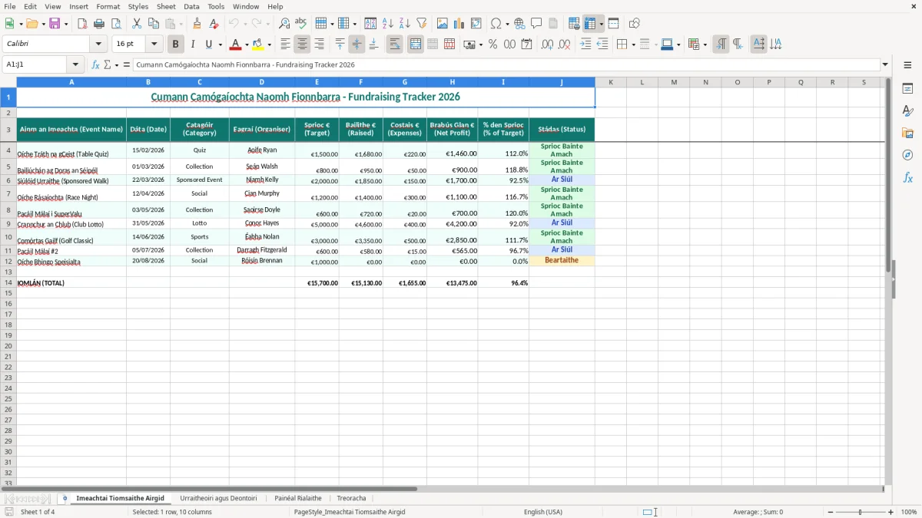Open Sidebar Properties panel icon
Viewport: 922px width, 518px height.
[x=907, y=89]
